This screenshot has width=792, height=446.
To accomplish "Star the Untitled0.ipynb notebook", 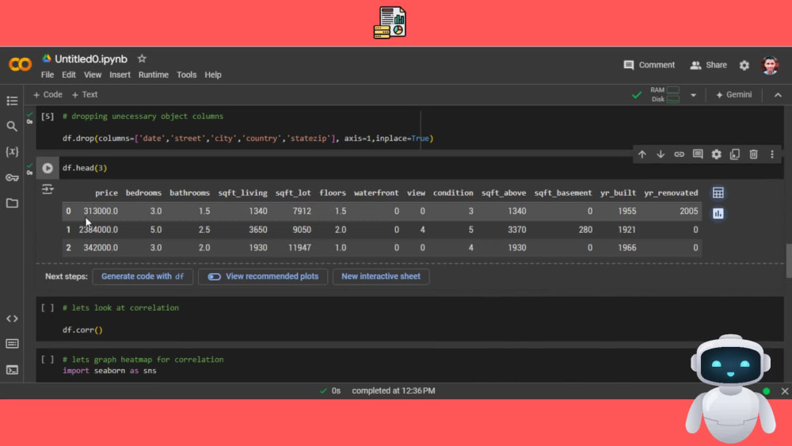I will point(142,59).
